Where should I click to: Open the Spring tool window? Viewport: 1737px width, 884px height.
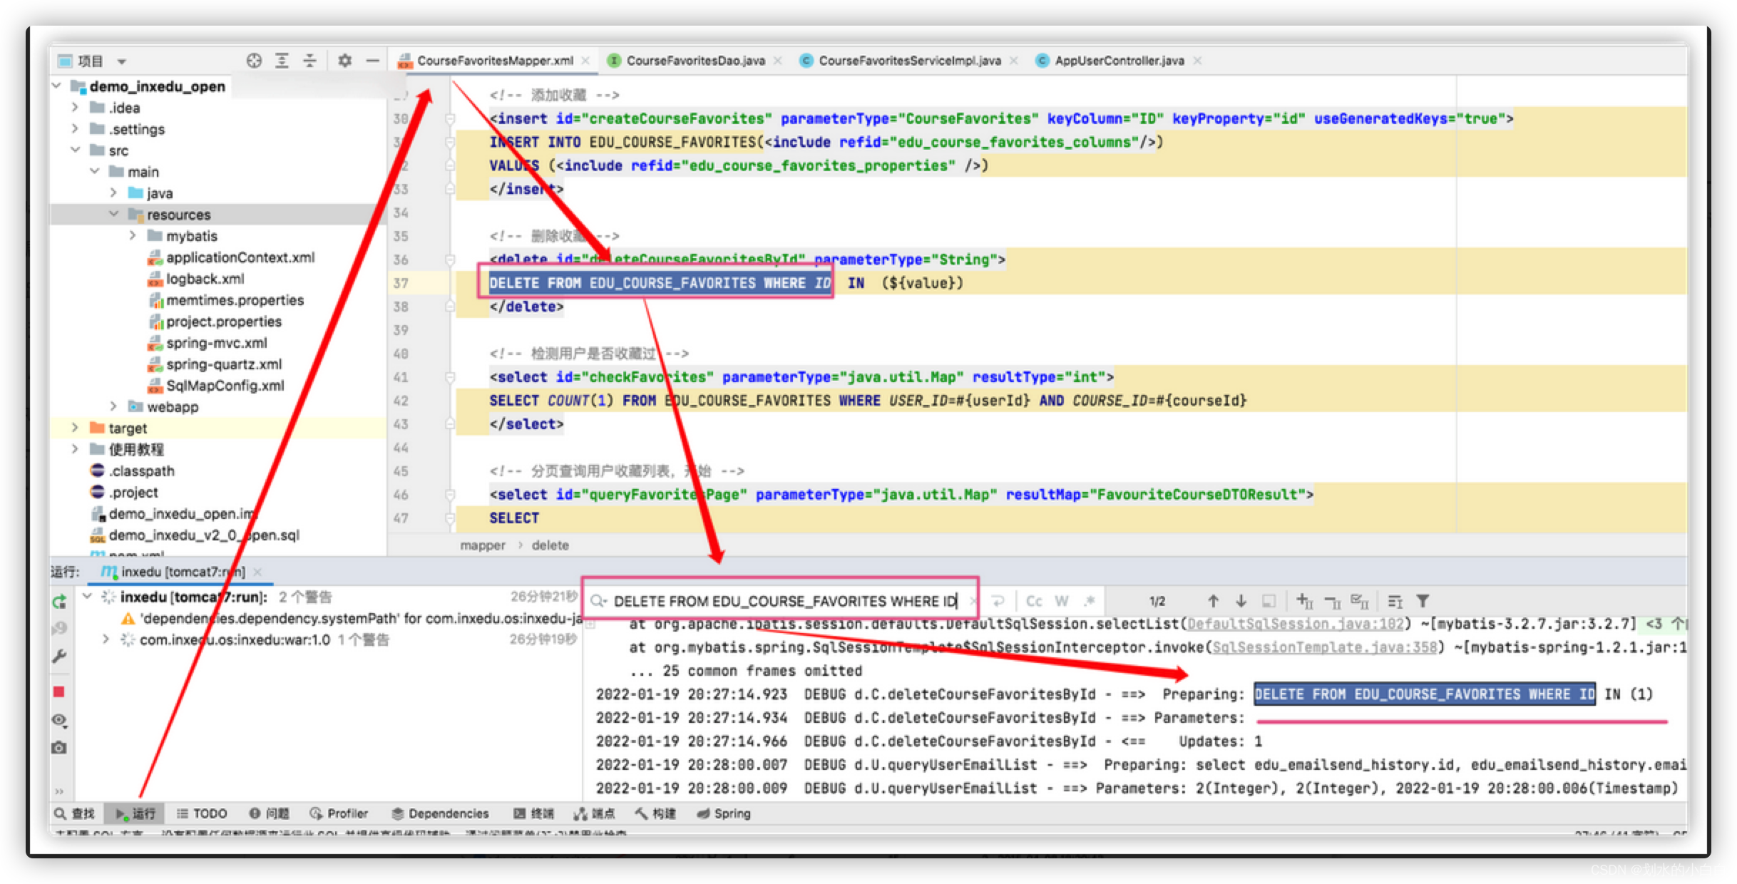(x=724, y=813)
